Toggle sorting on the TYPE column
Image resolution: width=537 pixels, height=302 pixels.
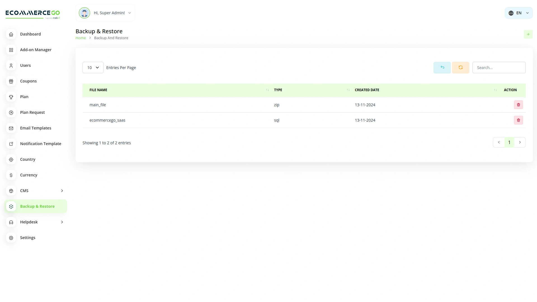[348, 90]
